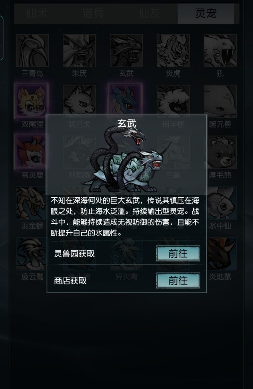This screenshot has height=389, width=253.
Task: Pick the 噬元兽 pet icon
Action: coord(220,101)
